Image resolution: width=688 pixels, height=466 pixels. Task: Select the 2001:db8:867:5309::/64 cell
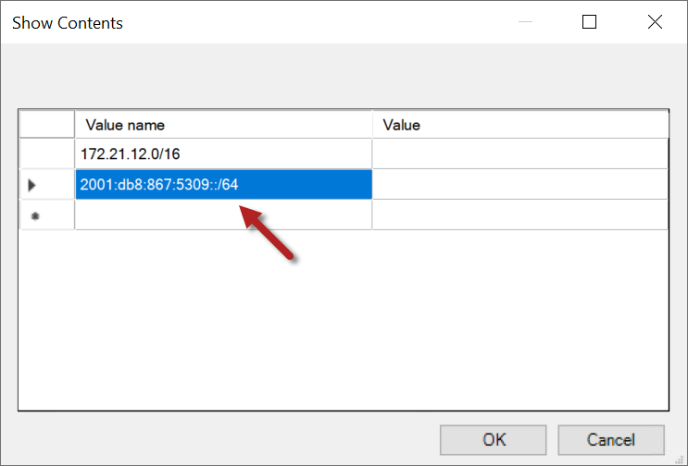coord(223,185)
